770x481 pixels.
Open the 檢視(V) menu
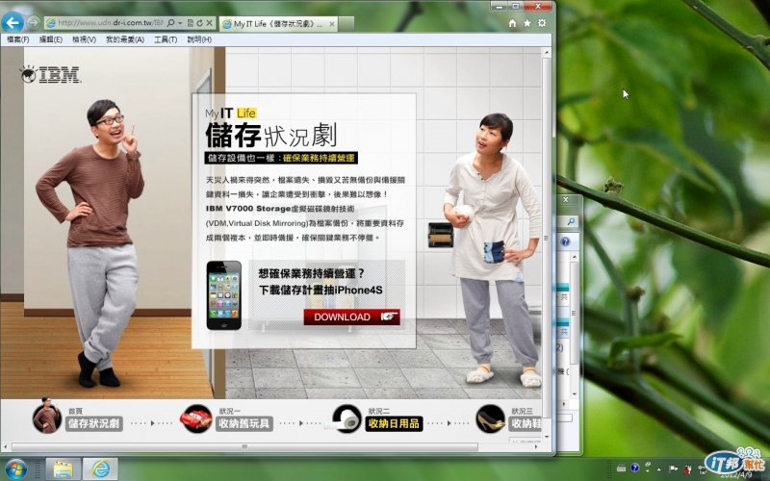tap(84, 39)
